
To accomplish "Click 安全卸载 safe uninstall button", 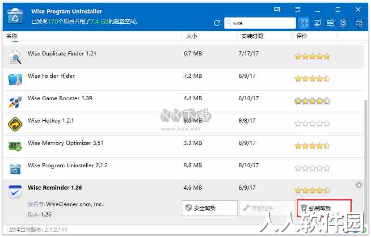I will pos(210,208).
